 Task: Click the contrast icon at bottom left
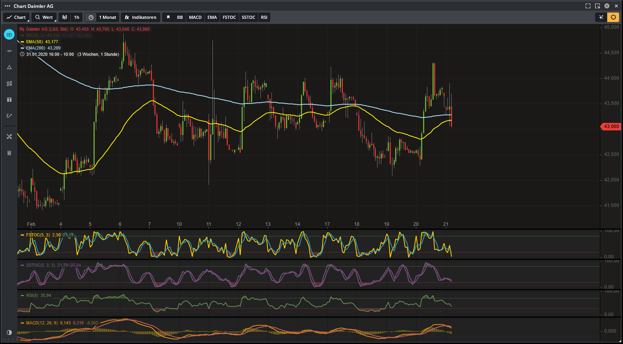(9, 332)
